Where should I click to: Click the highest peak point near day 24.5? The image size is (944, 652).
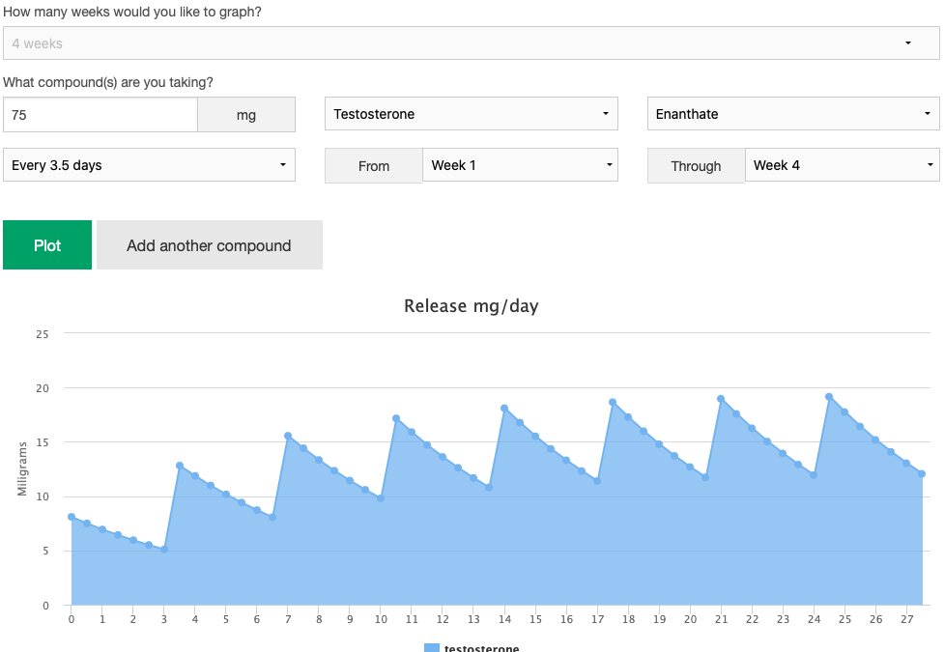[829, 397]
